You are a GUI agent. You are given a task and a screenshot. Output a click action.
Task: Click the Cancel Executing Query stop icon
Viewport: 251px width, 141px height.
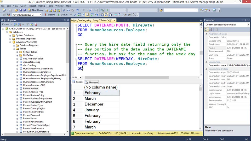[x=71, y=15]
